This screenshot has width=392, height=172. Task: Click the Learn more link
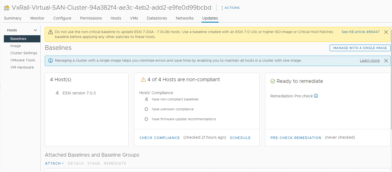point(369,61)
